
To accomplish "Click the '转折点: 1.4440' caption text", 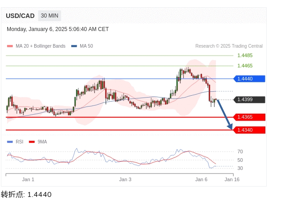I will (26, 195).
